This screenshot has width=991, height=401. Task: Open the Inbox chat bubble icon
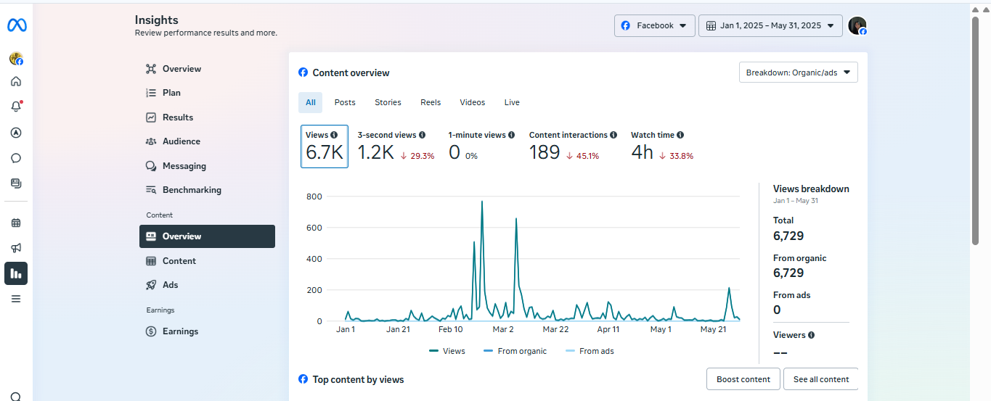click(16, 158)
